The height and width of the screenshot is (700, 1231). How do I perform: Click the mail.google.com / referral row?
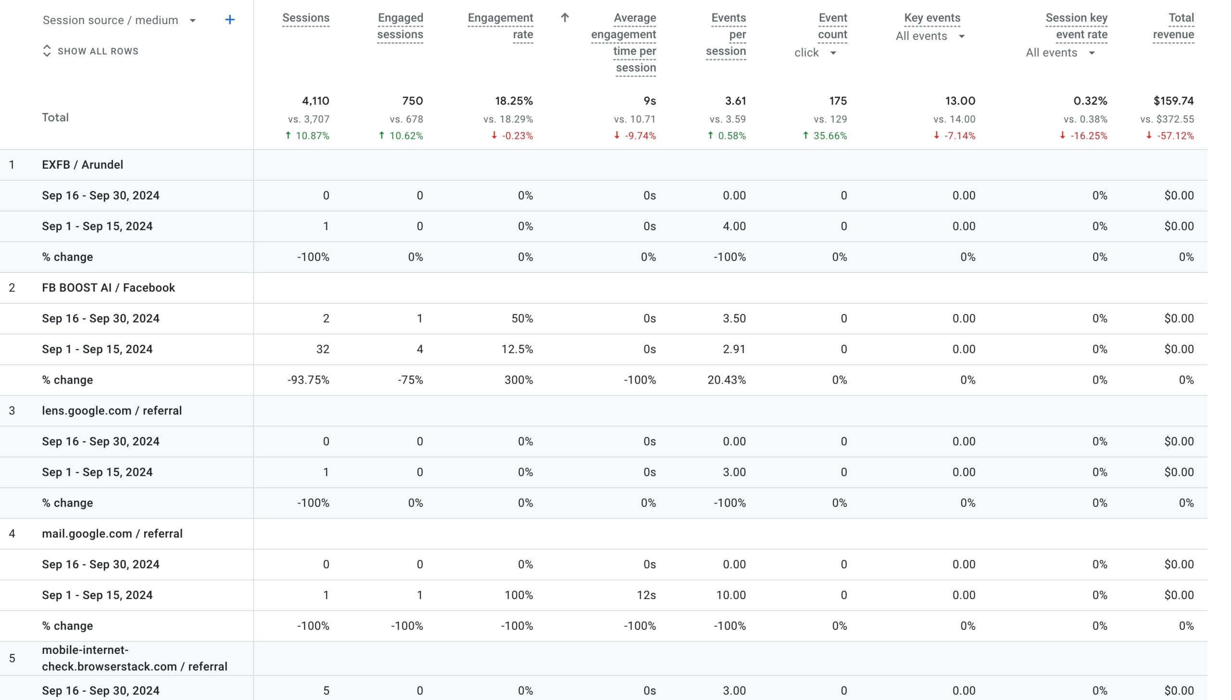[112, 534]
